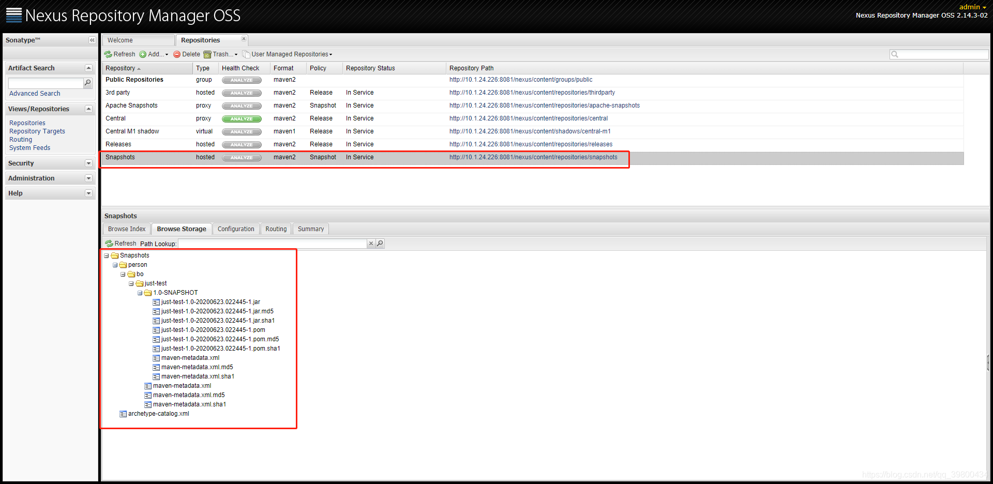Select the just-test jar.md5 file
This screenshot has height=484, width=993.
click(217, 311)
